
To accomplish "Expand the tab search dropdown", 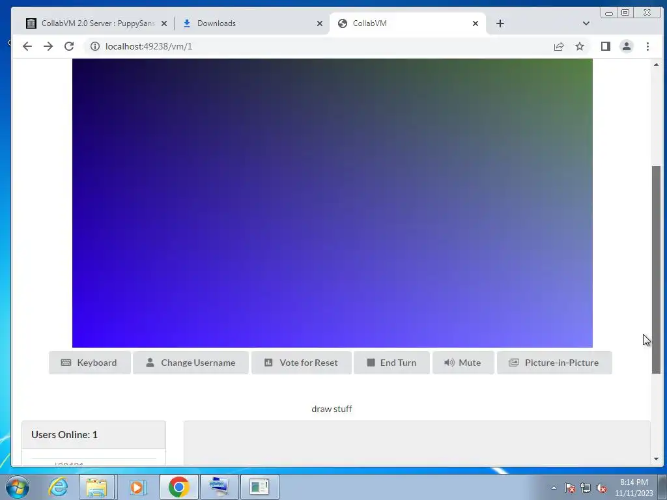I will [586, 23].
